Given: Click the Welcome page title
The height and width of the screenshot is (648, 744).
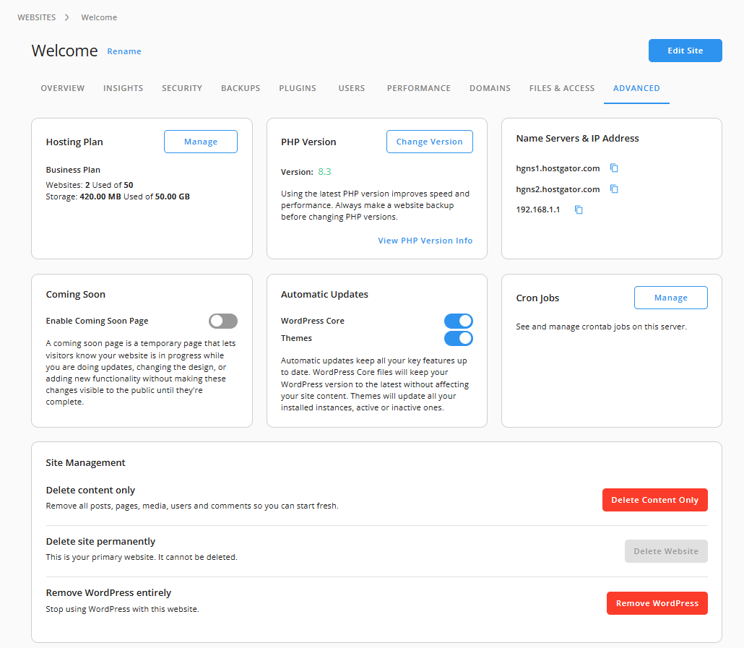Looking at the screenshot, I should (x=64, y=51).
